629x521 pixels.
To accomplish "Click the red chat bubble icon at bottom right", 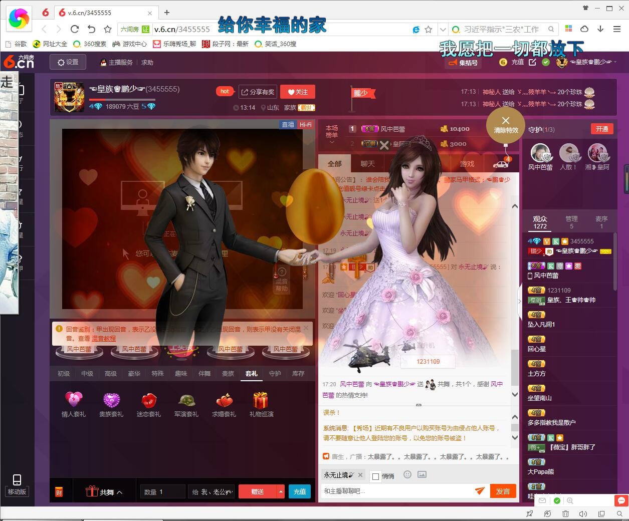I will (x=621, y=500).
